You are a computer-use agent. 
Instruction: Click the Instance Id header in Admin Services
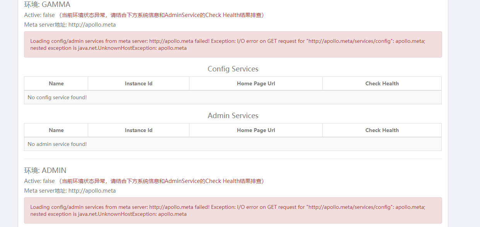pos(138,130)
